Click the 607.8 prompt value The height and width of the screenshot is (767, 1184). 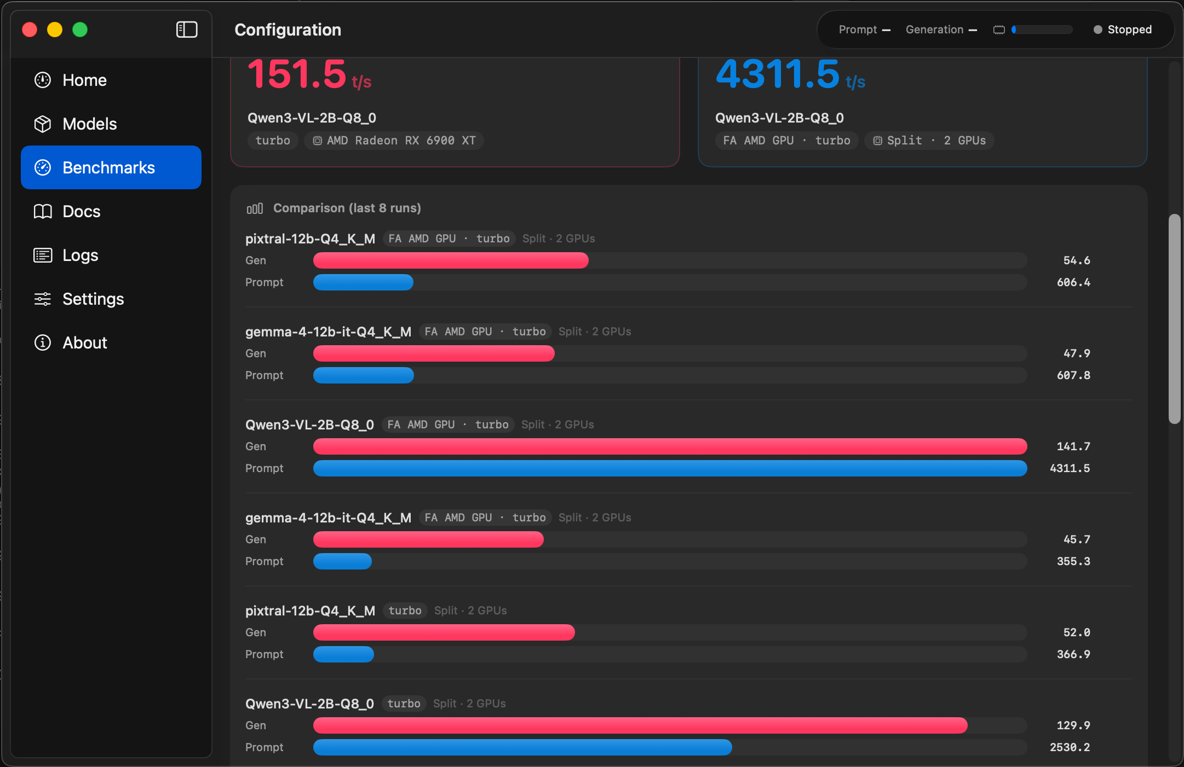1073,375
